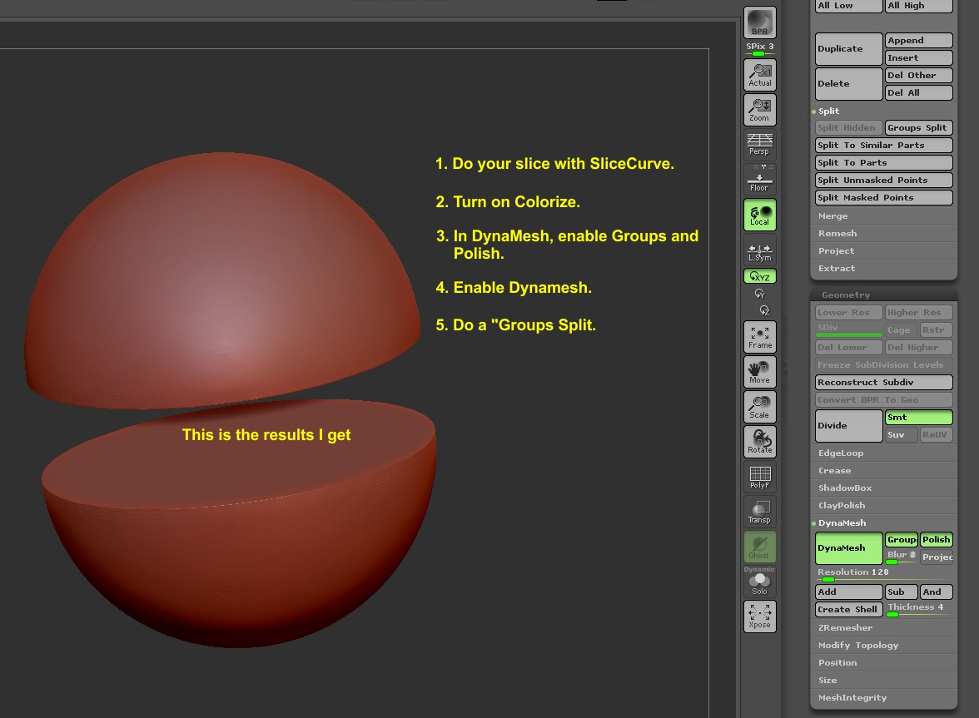Image resolution: width=979 pixels, height=718 pixels.
Task: Collapse the Geometry subpalette
Action: click(x=845, y=295)
